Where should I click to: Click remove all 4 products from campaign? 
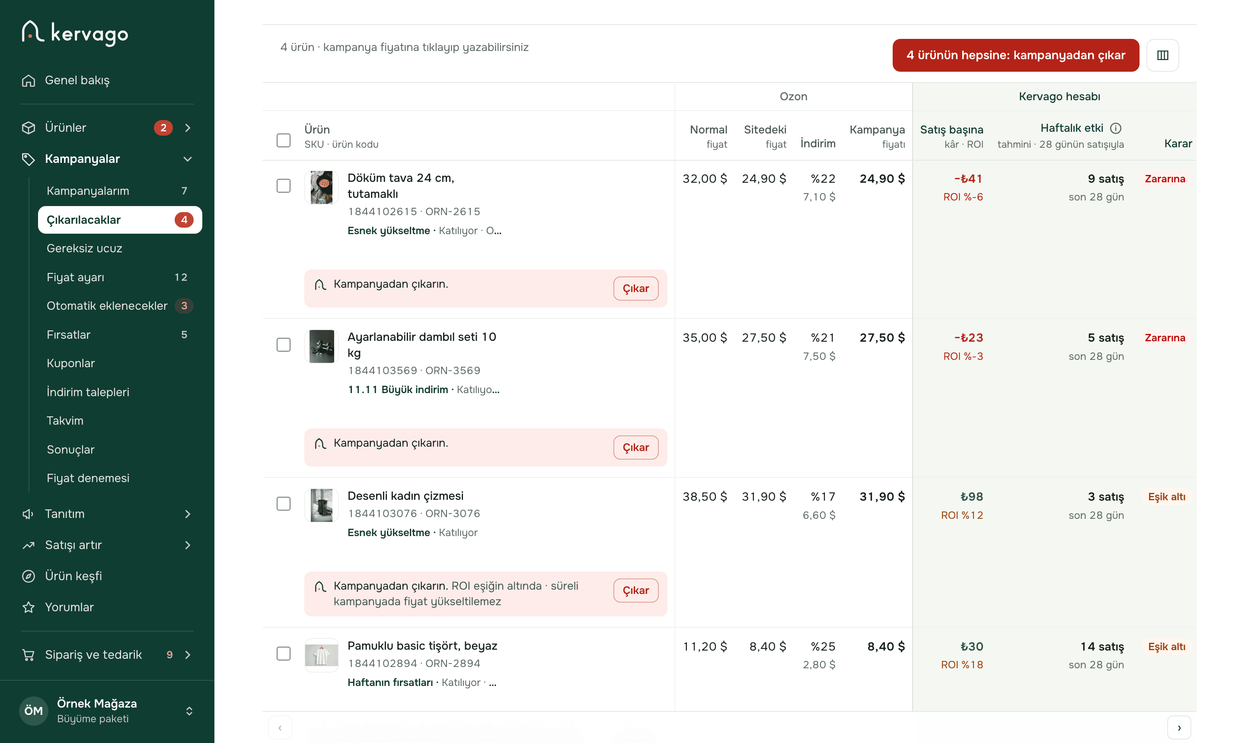coord(1015,55)
